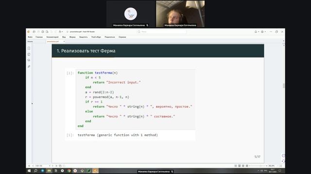
Task: Go to previous page in status bar
Action: coord(33,166)
